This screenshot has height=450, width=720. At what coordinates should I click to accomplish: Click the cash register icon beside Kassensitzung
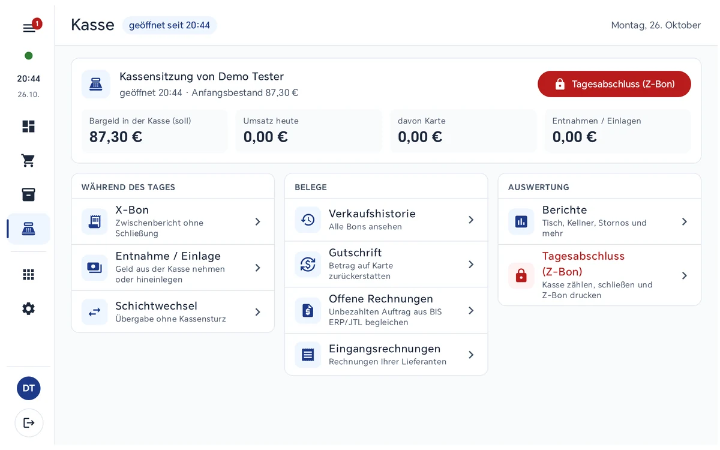point(96,84)
